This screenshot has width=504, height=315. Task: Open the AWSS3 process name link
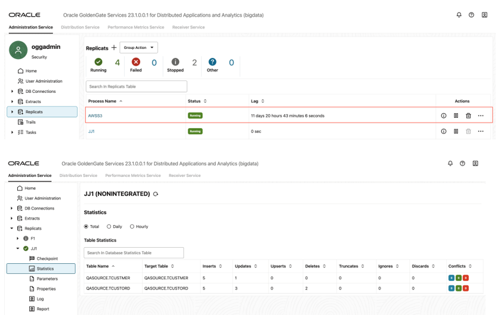coord(95,116)
